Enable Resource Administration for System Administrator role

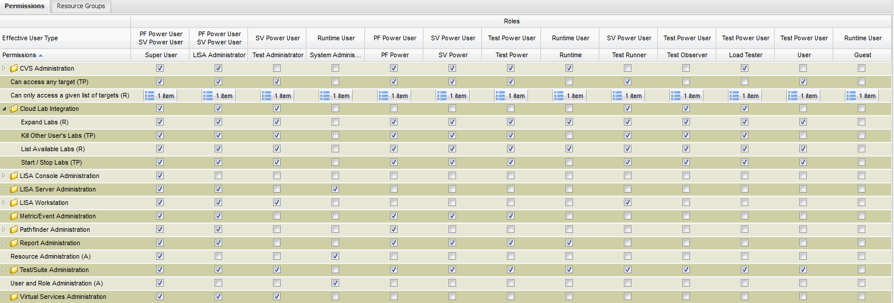click(336, 256)
